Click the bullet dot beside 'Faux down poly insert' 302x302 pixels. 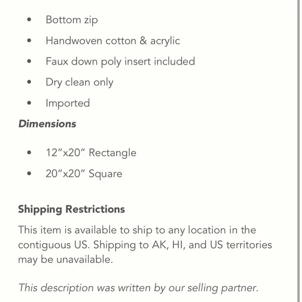point(29,61)
